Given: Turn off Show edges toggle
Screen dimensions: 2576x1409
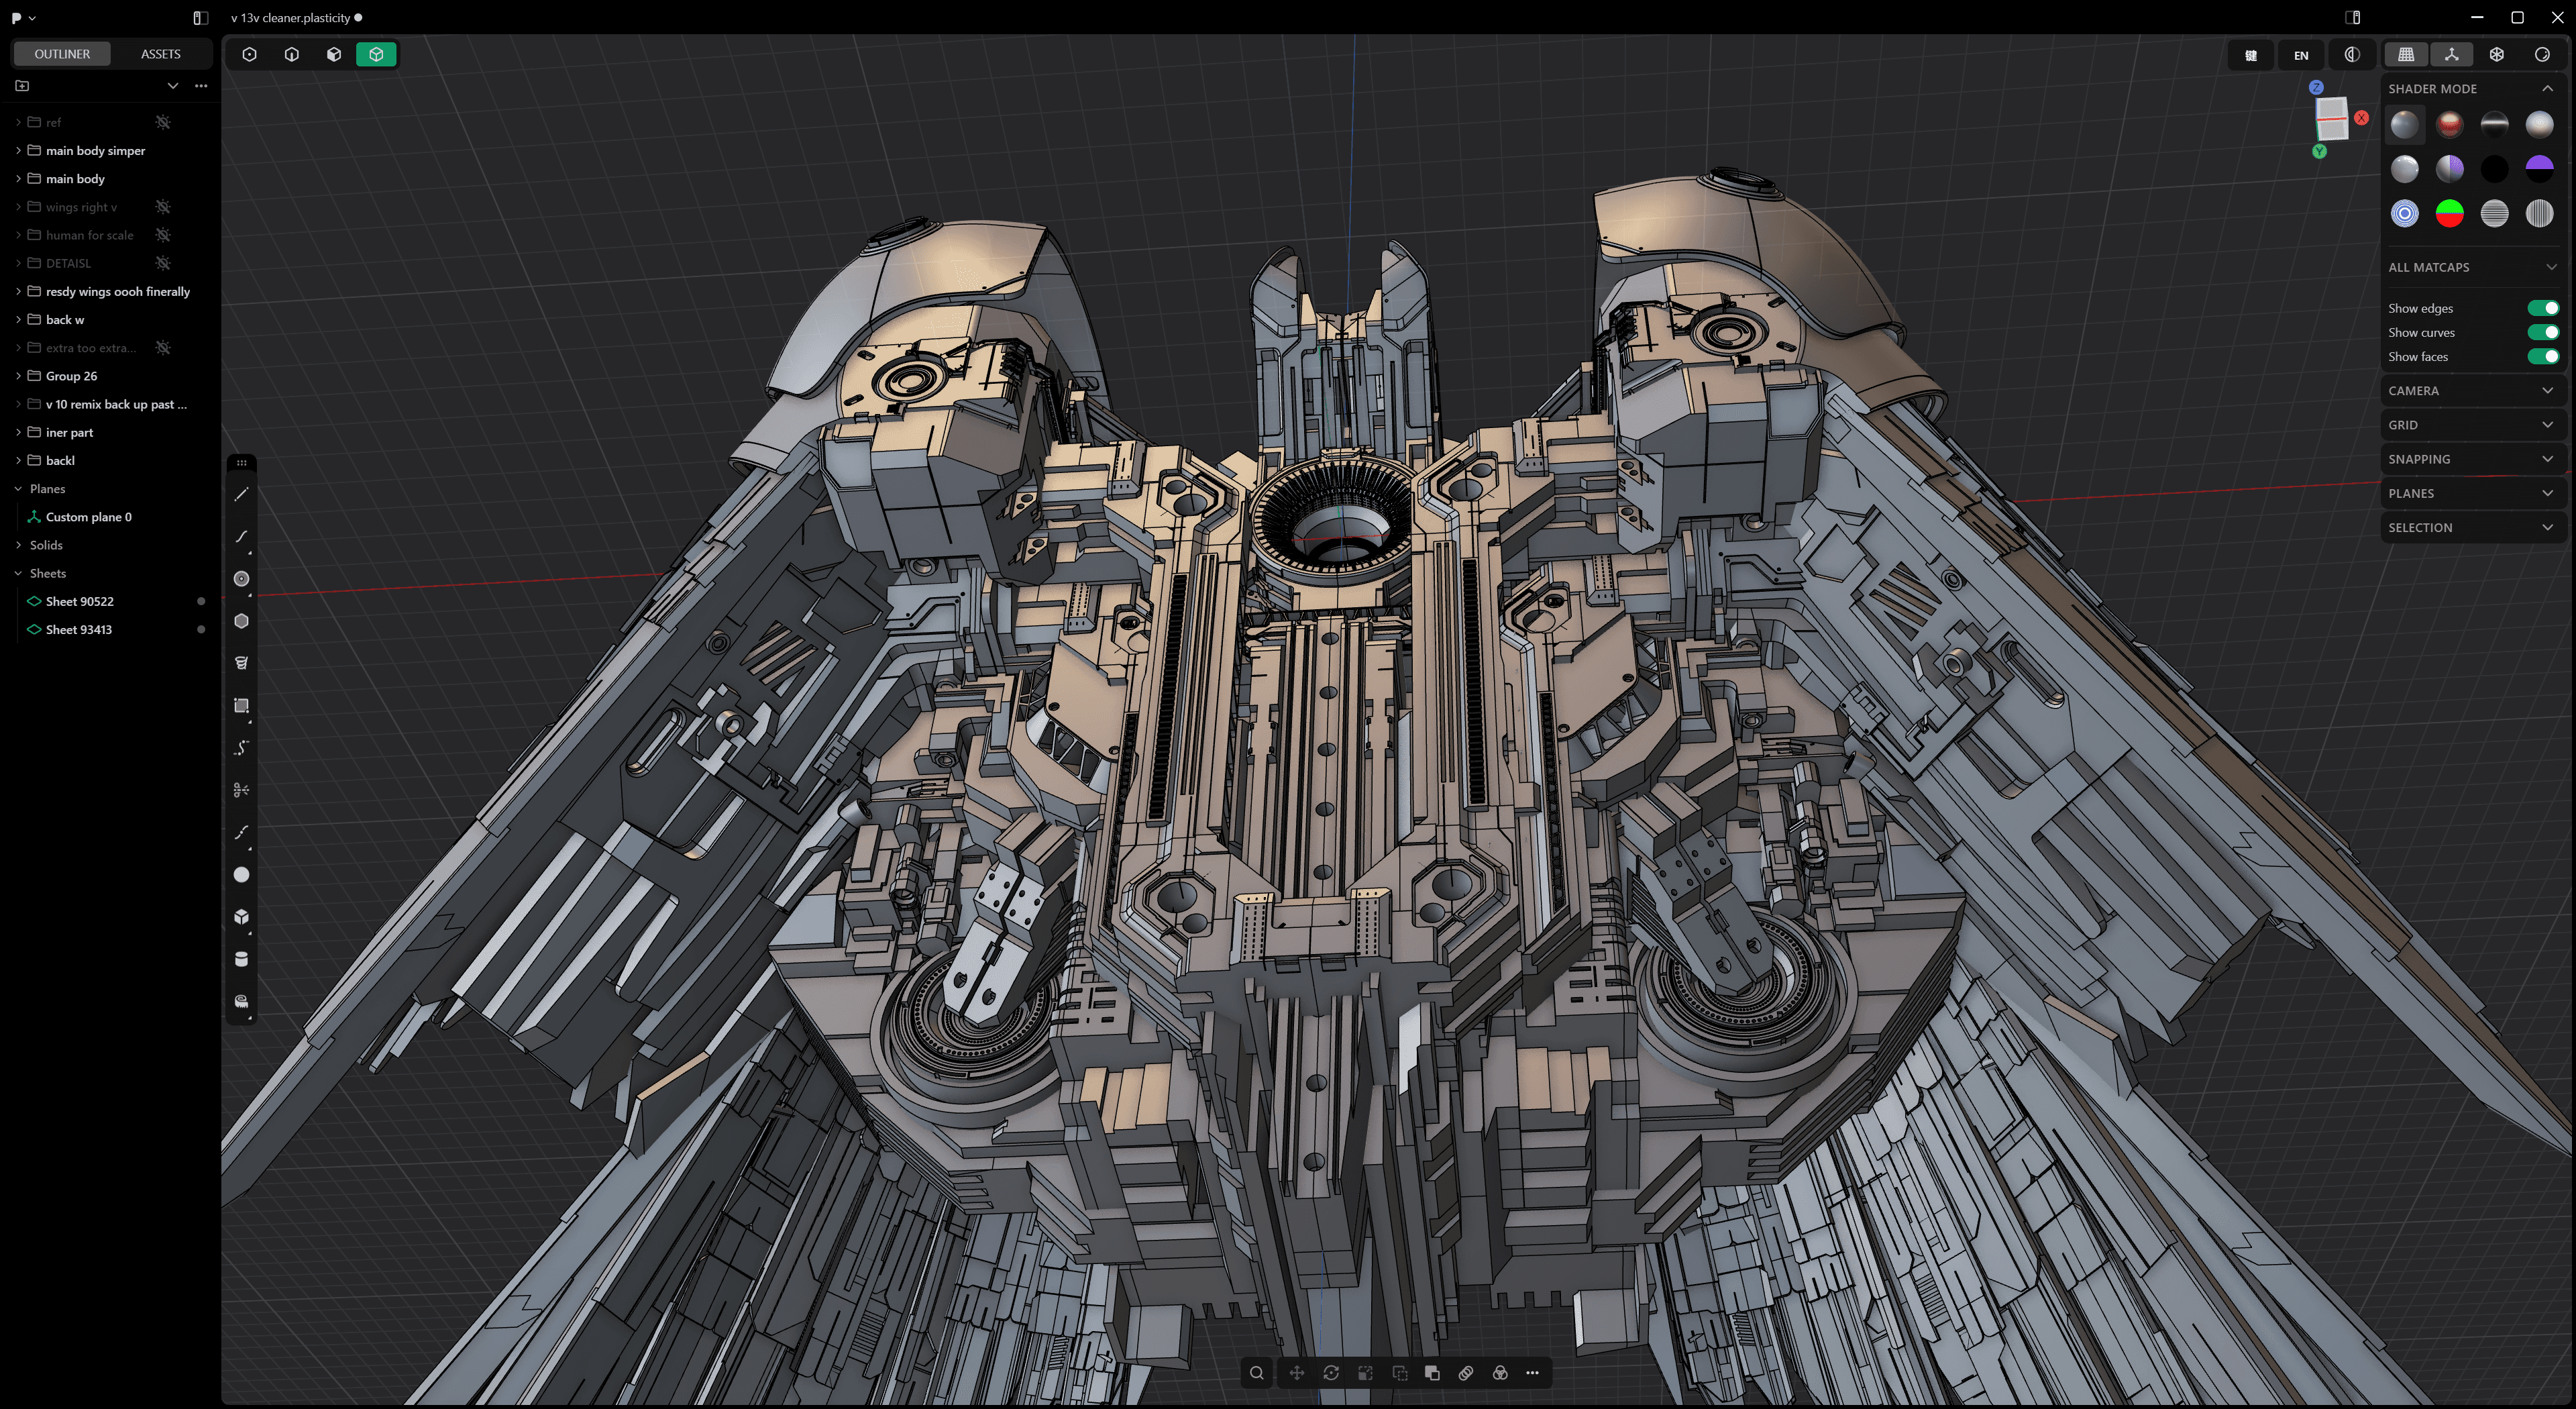Looking at the screenshot, I should pos(2542,308).
